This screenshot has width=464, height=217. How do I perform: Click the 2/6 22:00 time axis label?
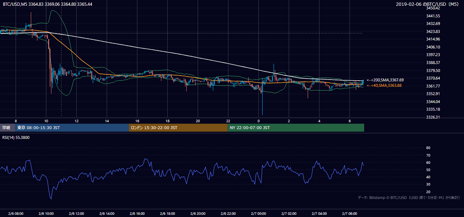coord(228,214)
